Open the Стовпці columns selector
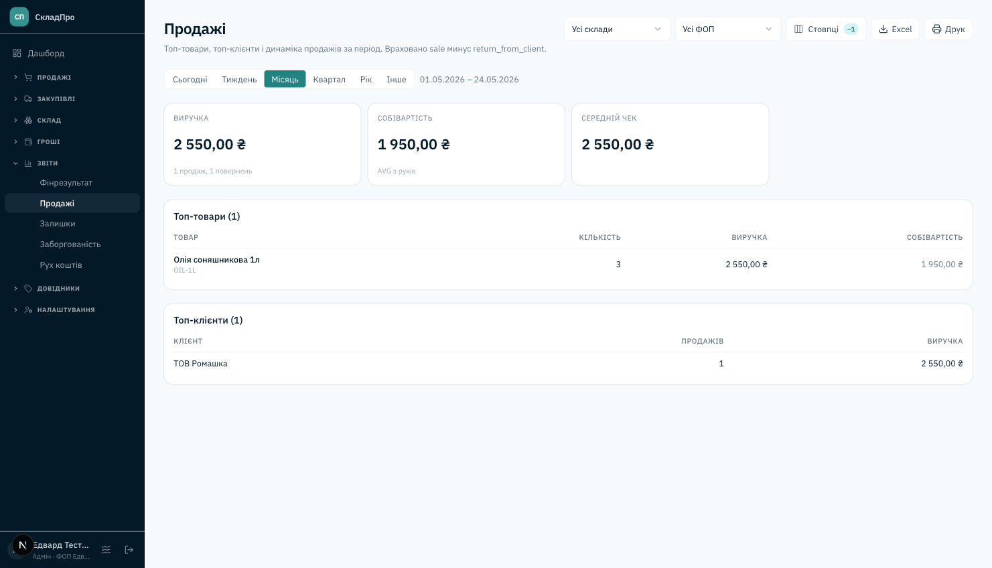992x568 pixels. click(825, 29)
